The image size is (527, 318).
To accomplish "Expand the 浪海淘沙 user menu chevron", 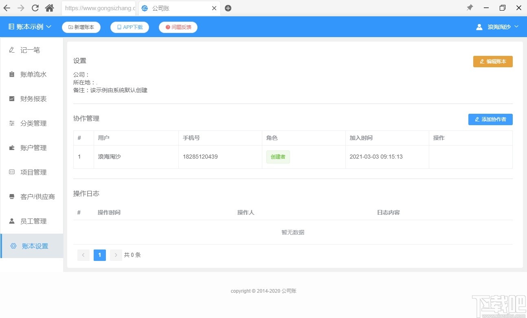I will [516, 27].
